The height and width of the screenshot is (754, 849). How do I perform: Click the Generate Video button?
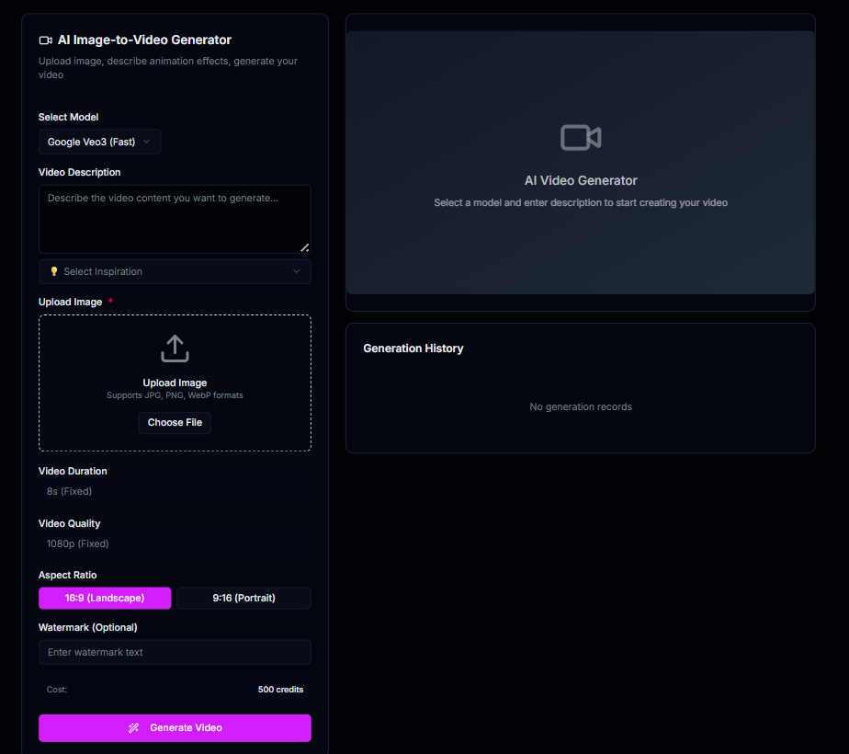pyautogui.click(x=175, y=728)
